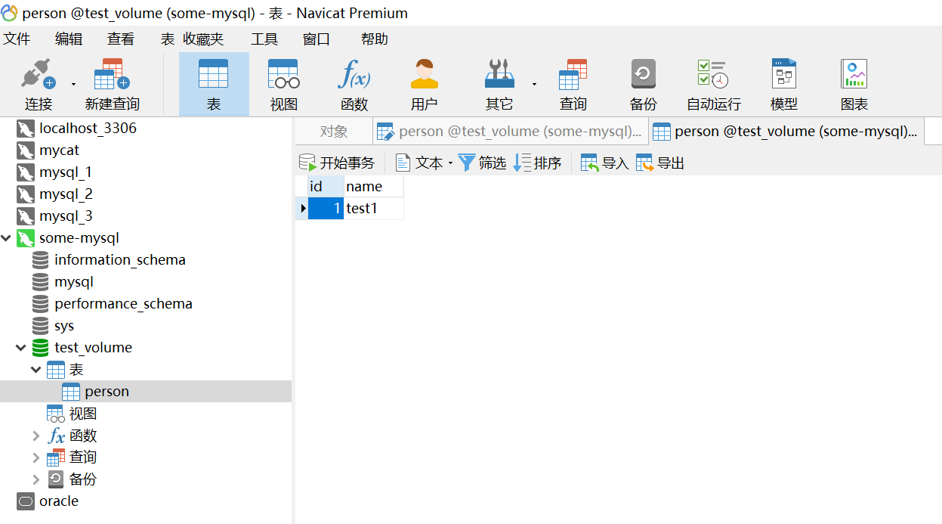Open the 收藏夹 menu
This screenshot has height=524, width=942.
(203, 39)
